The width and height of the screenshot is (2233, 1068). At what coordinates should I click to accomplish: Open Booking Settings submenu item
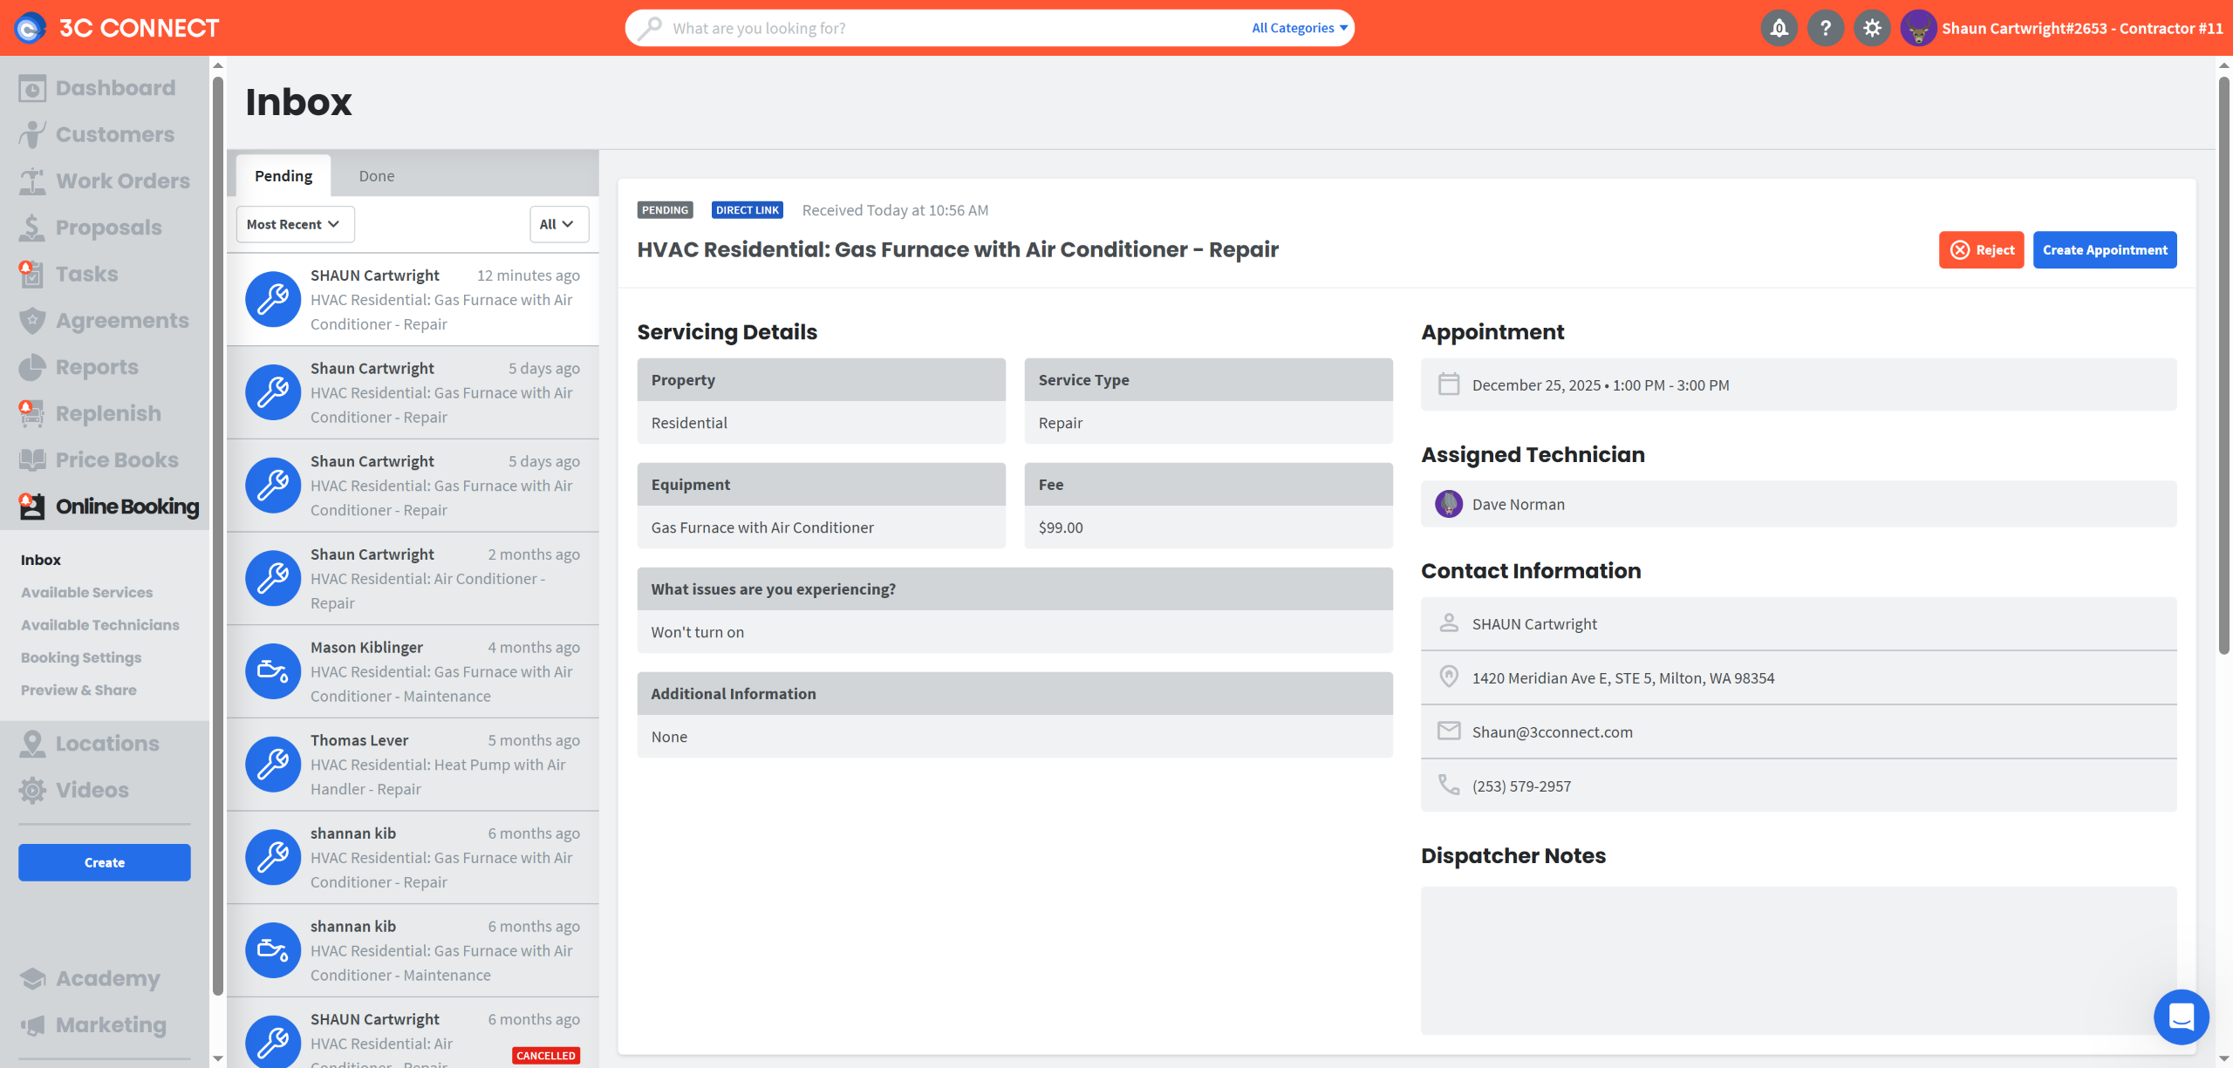click(81, 657)
